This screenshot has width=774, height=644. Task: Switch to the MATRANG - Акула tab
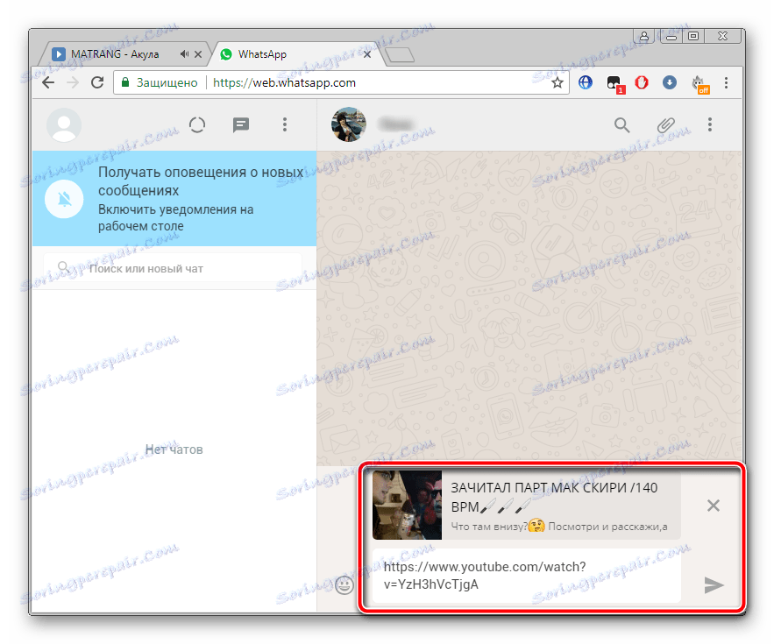click(115, 54)
